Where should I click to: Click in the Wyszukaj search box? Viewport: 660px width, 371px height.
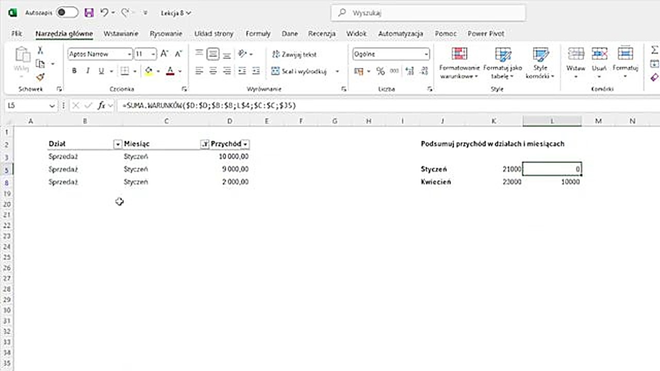428,13
